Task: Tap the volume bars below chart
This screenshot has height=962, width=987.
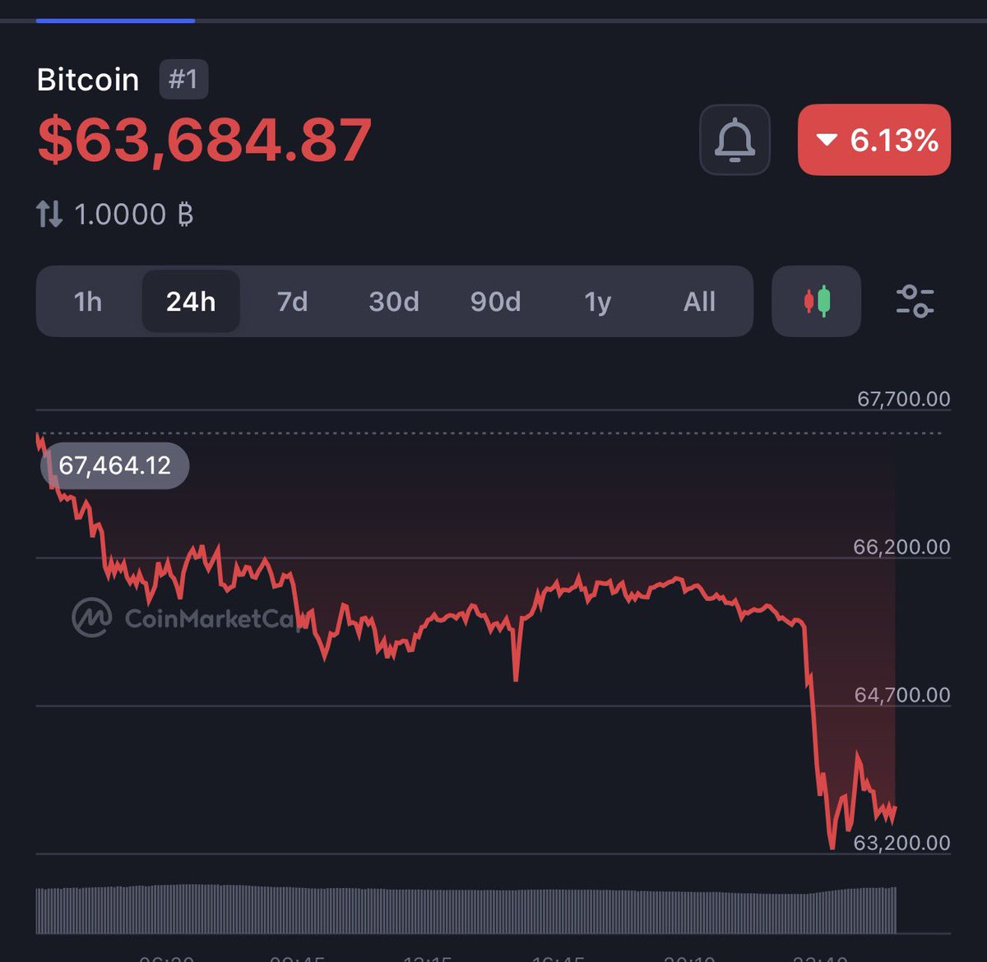Action: 466,909
